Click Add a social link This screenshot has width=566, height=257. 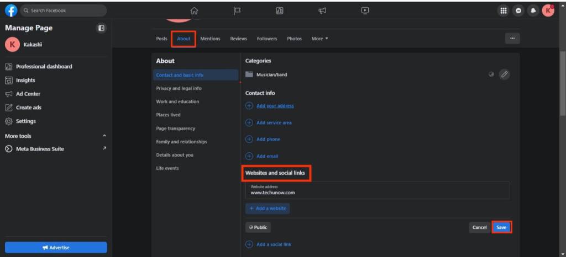pos(274,244)
